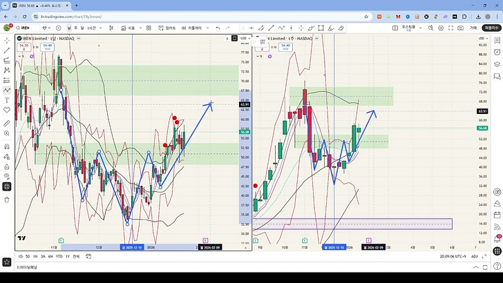
Task: Click the zoom-in magnifier tool
Action: coord(7,133)
